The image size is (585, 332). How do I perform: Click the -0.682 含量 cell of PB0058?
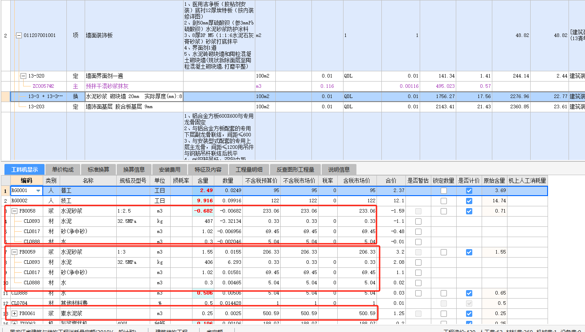coord(203,211)
